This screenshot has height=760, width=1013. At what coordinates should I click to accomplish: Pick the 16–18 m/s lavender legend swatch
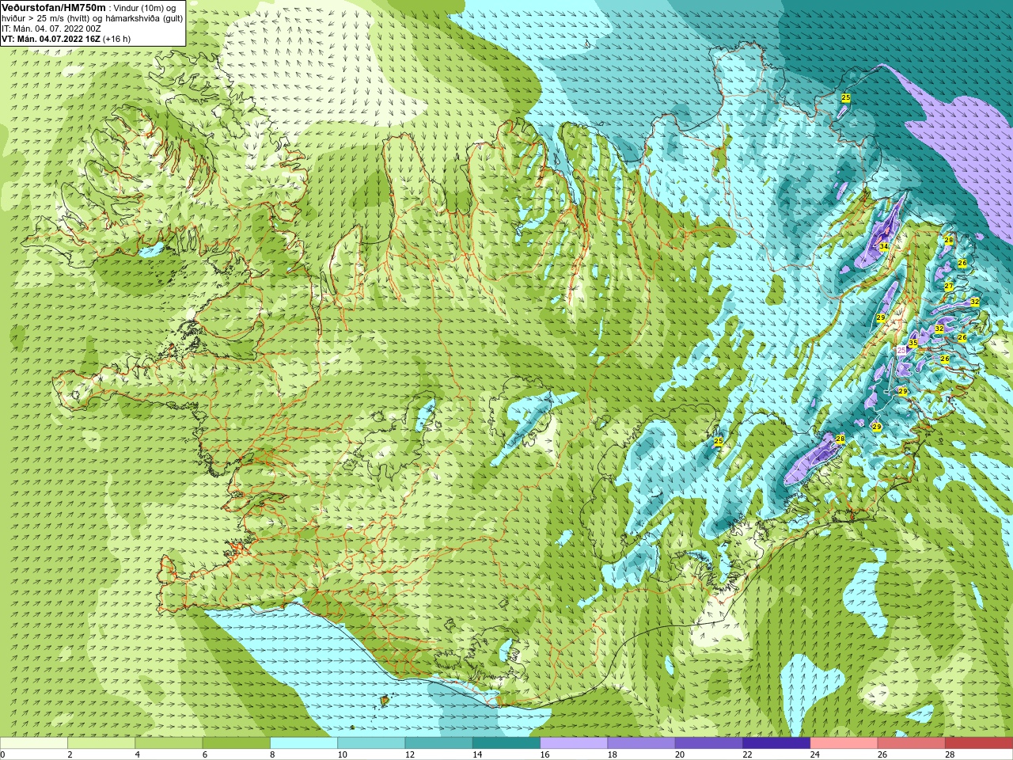pyautogui.click(x=574, y=743)
